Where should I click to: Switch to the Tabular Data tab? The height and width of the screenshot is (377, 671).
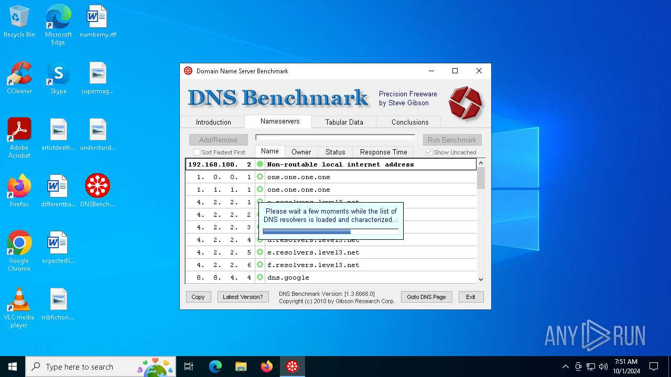coord(344,122)
